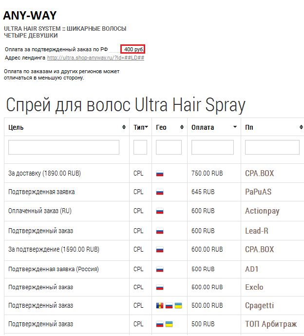304x336 pixels.
Task: Sort table by Гео column arrows
Action: 182,127
